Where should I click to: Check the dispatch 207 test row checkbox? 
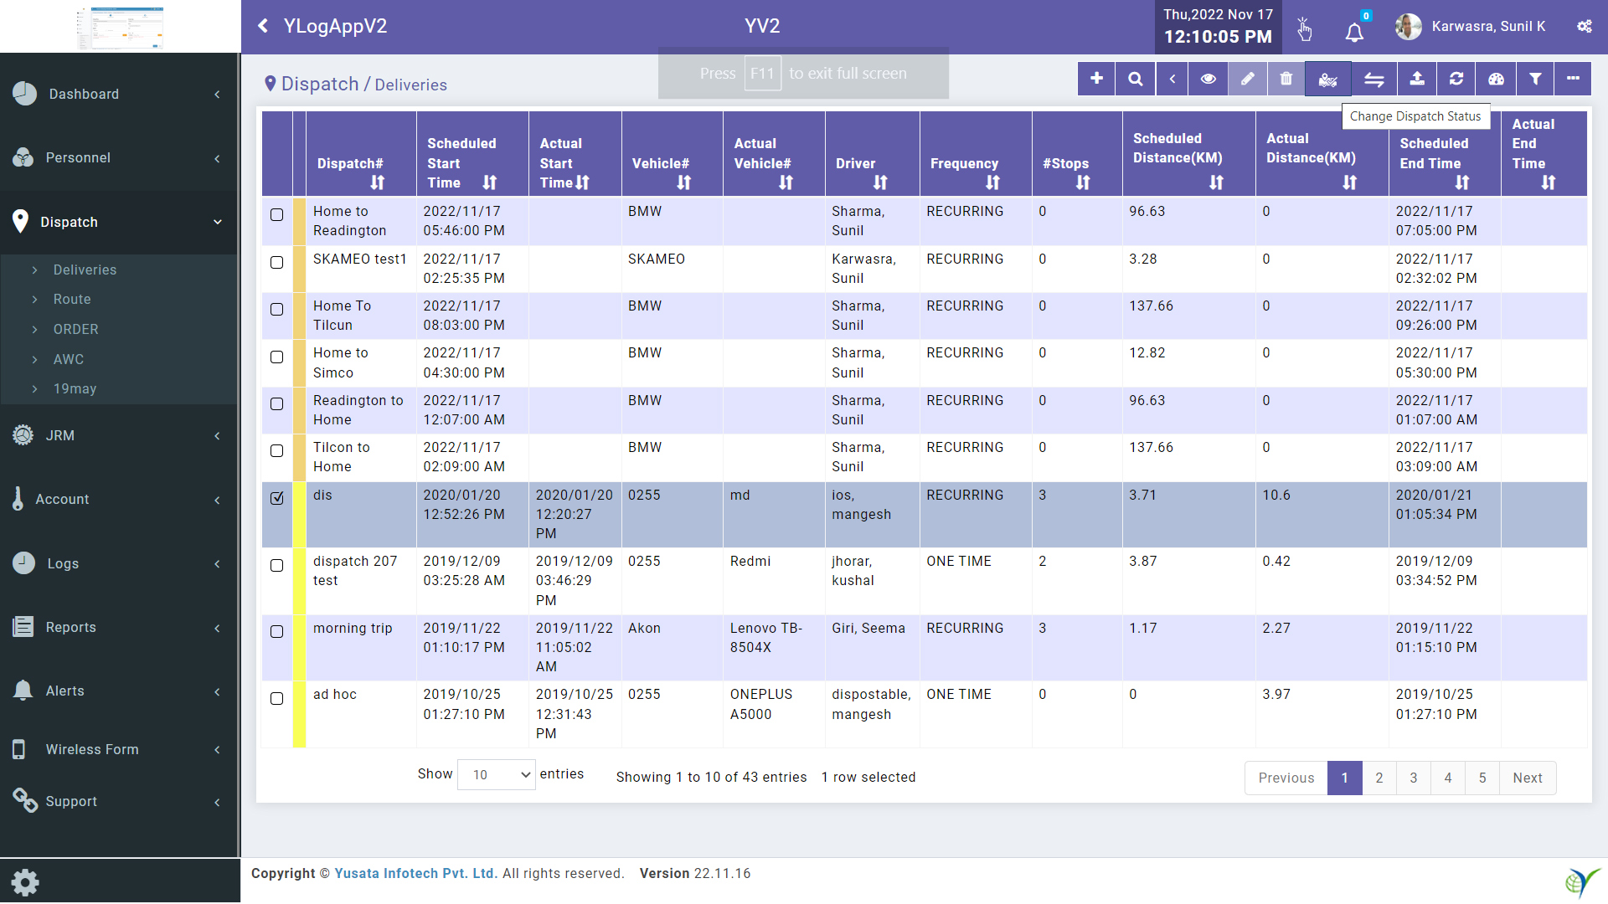(x=277, y=566)
